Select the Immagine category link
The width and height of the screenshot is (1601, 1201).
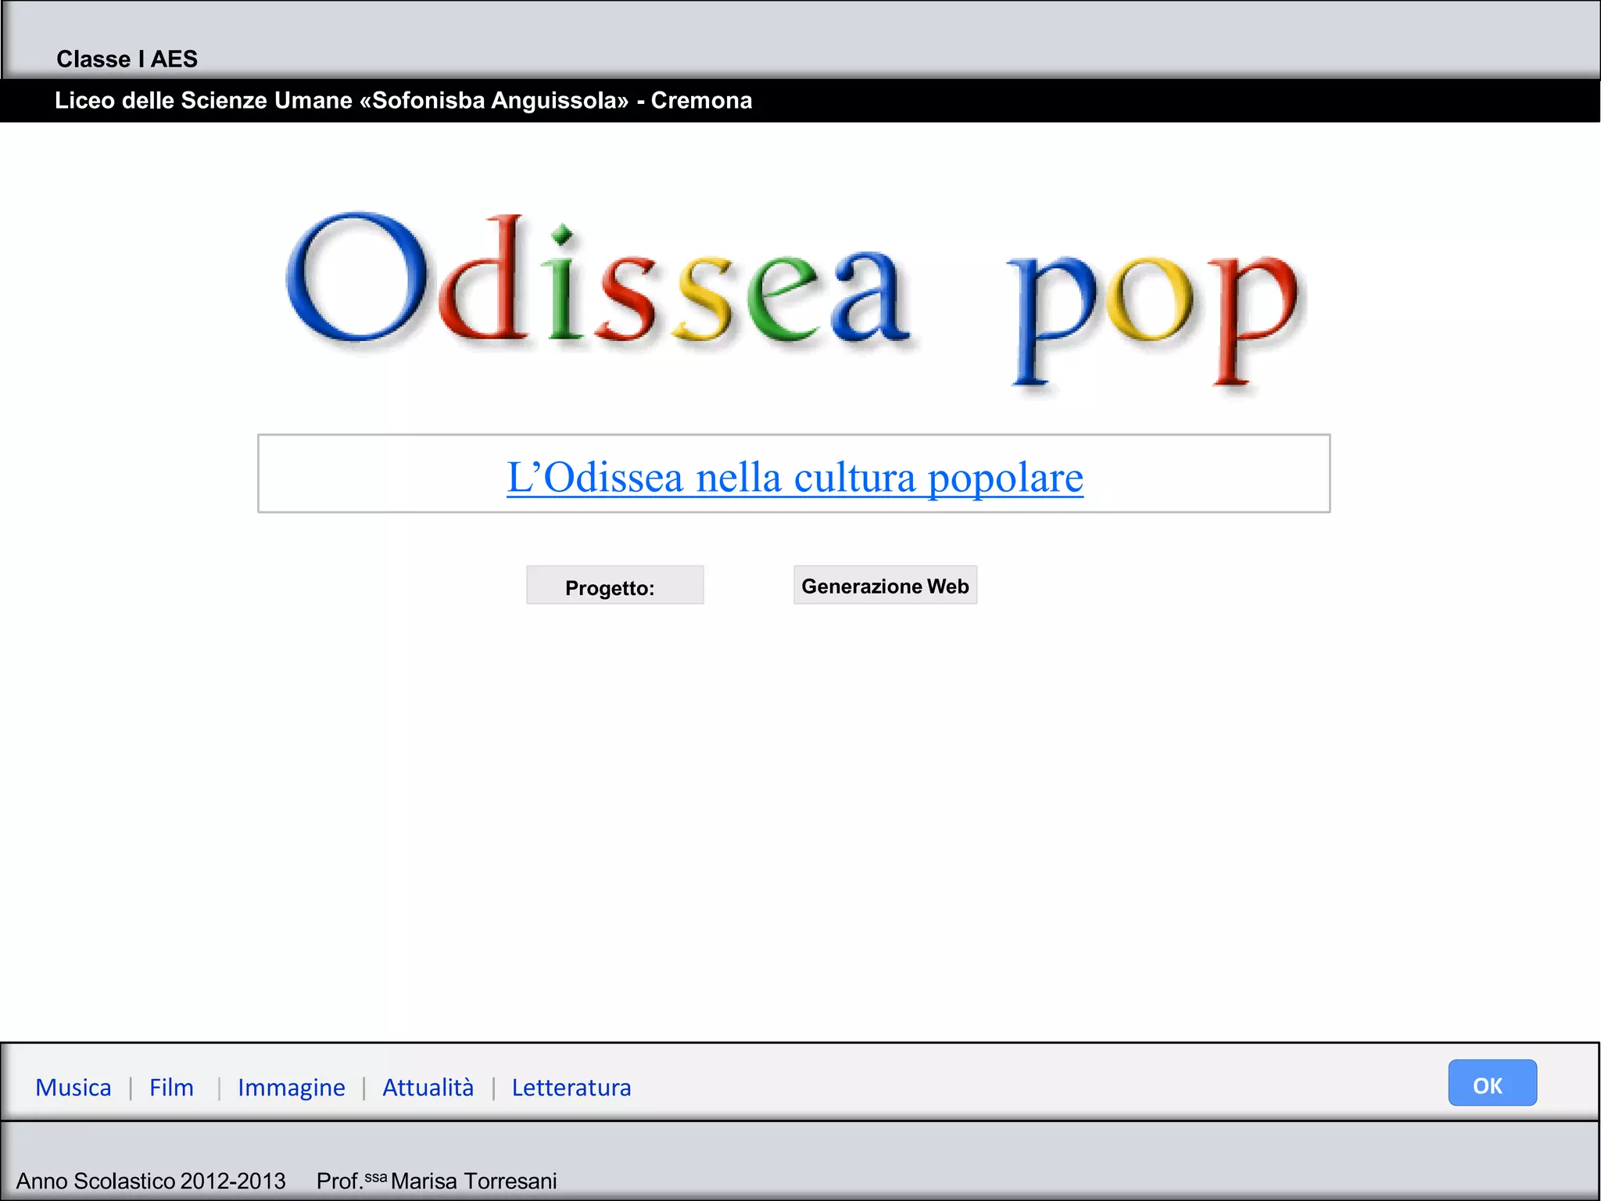[291, 1088]
